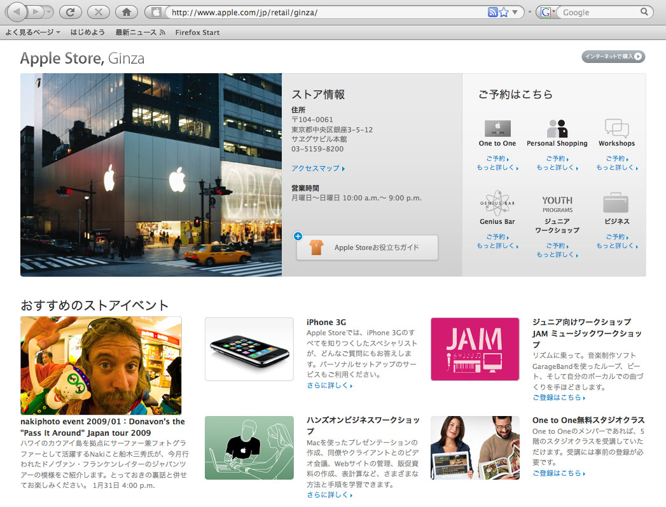Open the Apple Storeお役立ちガイド button

click(368, 247)
